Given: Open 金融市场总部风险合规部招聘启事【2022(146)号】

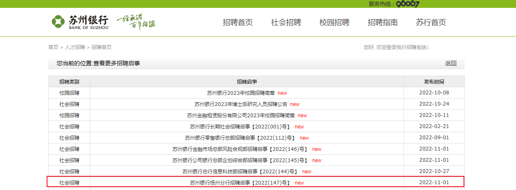Looking at the screenshot, I should [241, 149].
